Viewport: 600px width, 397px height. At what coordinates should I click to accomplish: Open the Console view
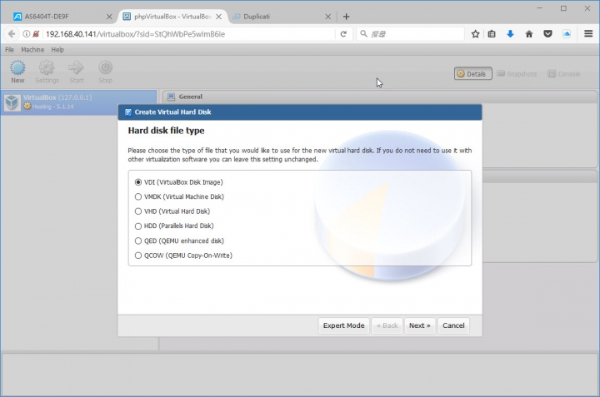[x=564, y=74]
